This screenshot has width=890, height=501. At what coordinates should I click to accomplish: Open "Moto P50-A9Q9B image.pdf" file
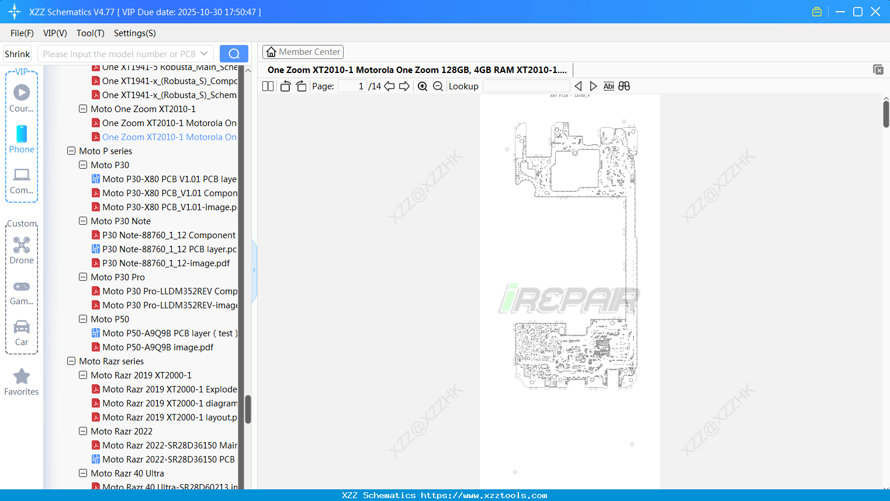tap(153, 347)
